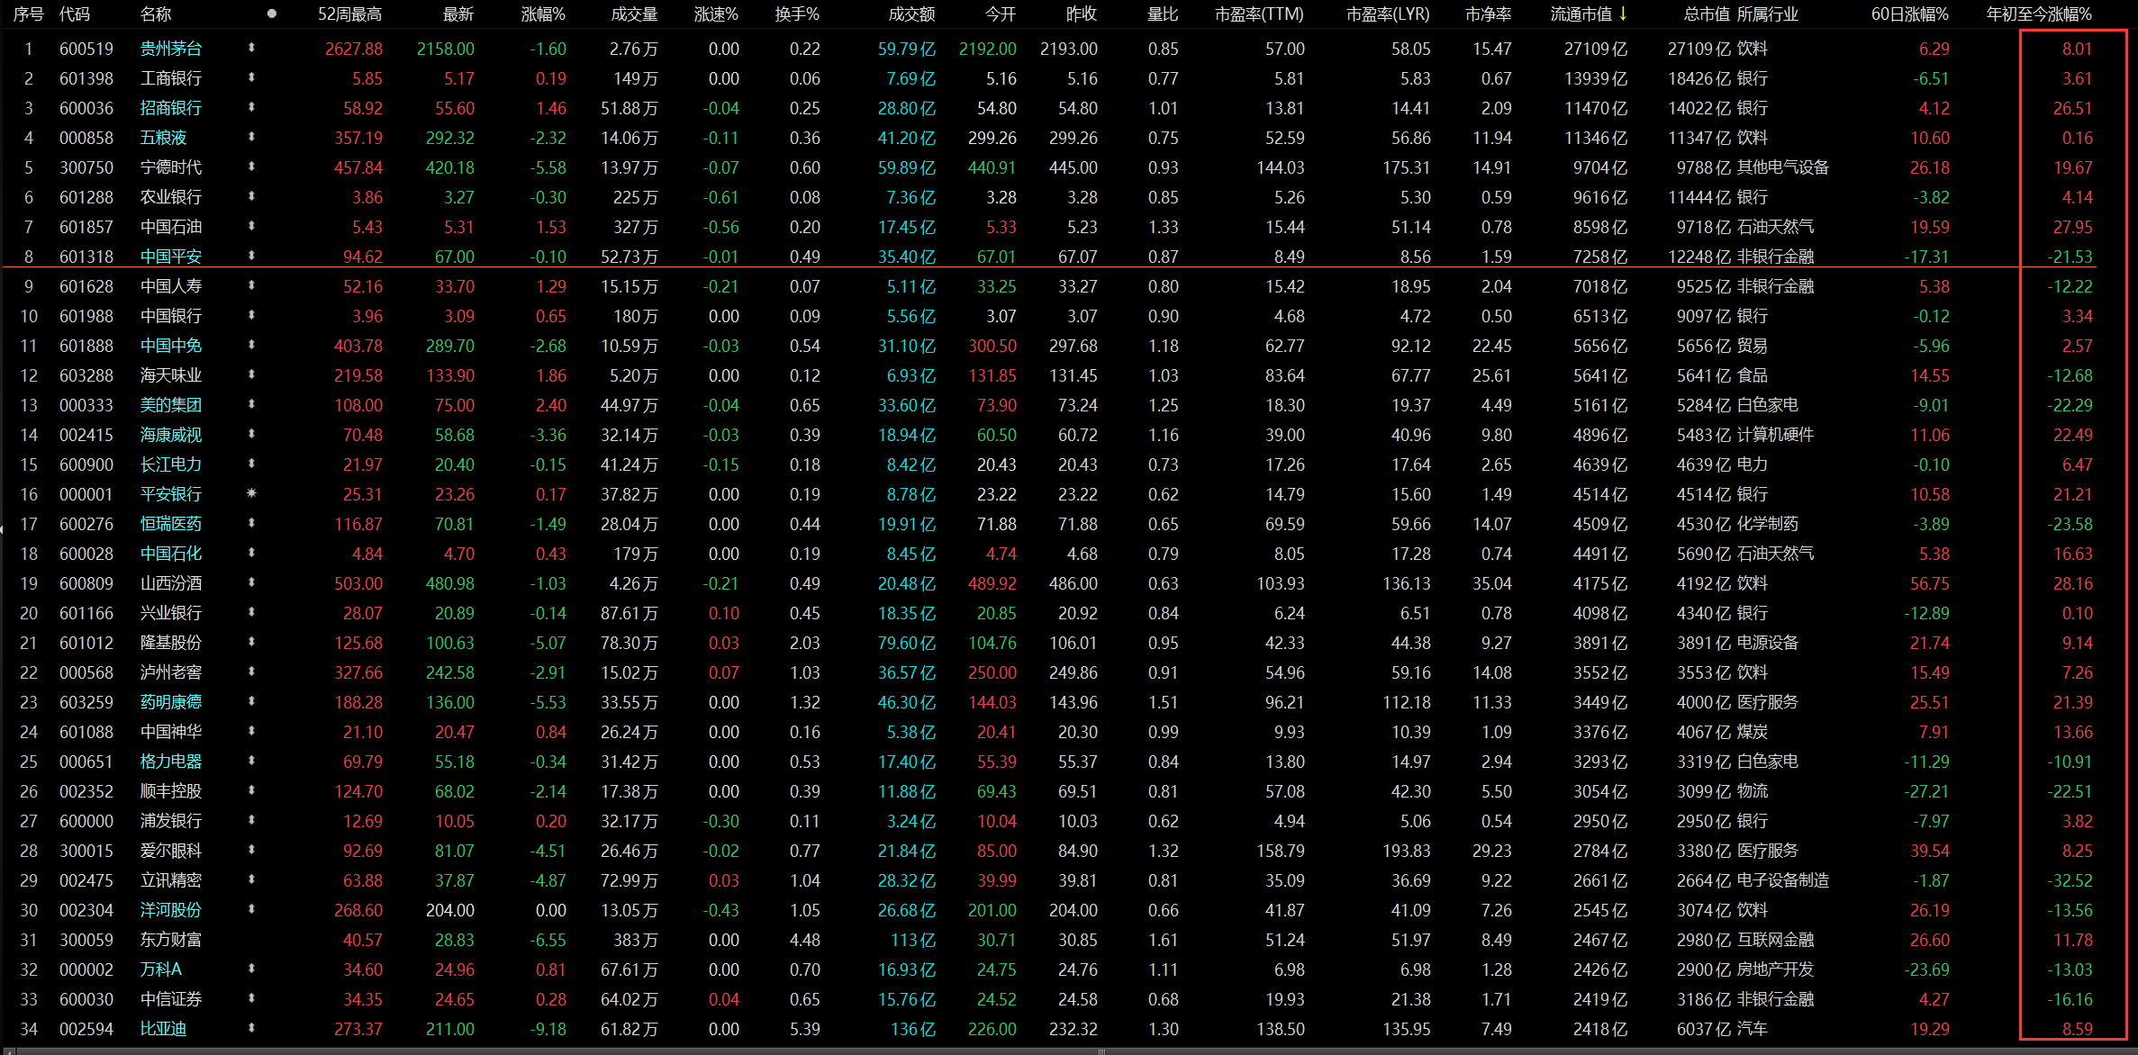Viewport: 2138px width, 1055px height.
Task: Sort by 年初至今涨幅% column header
Action: pos(2039,14)
